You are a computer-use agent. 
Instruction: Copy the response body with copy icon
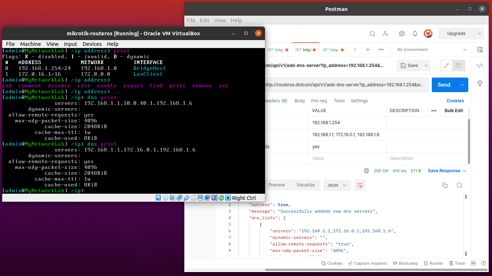[x=445, y=185]
